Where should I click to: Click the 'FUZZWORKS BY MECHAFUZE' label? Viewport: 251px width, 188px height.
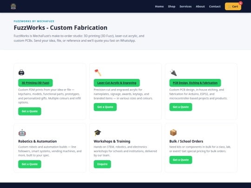coord(34,21)
